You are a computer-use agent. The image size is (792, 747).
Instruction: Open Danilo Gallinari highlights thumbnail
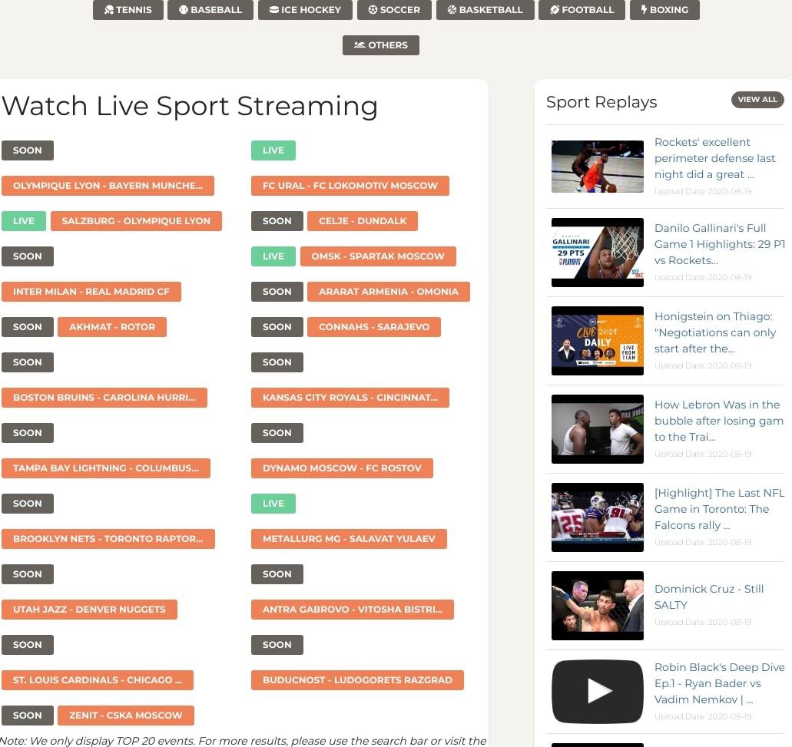click(x=598, y=253)
